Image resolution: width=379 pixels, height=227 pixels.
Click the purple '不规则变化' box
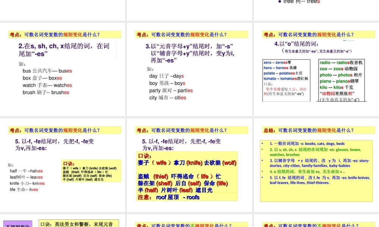tap(18, 224)
